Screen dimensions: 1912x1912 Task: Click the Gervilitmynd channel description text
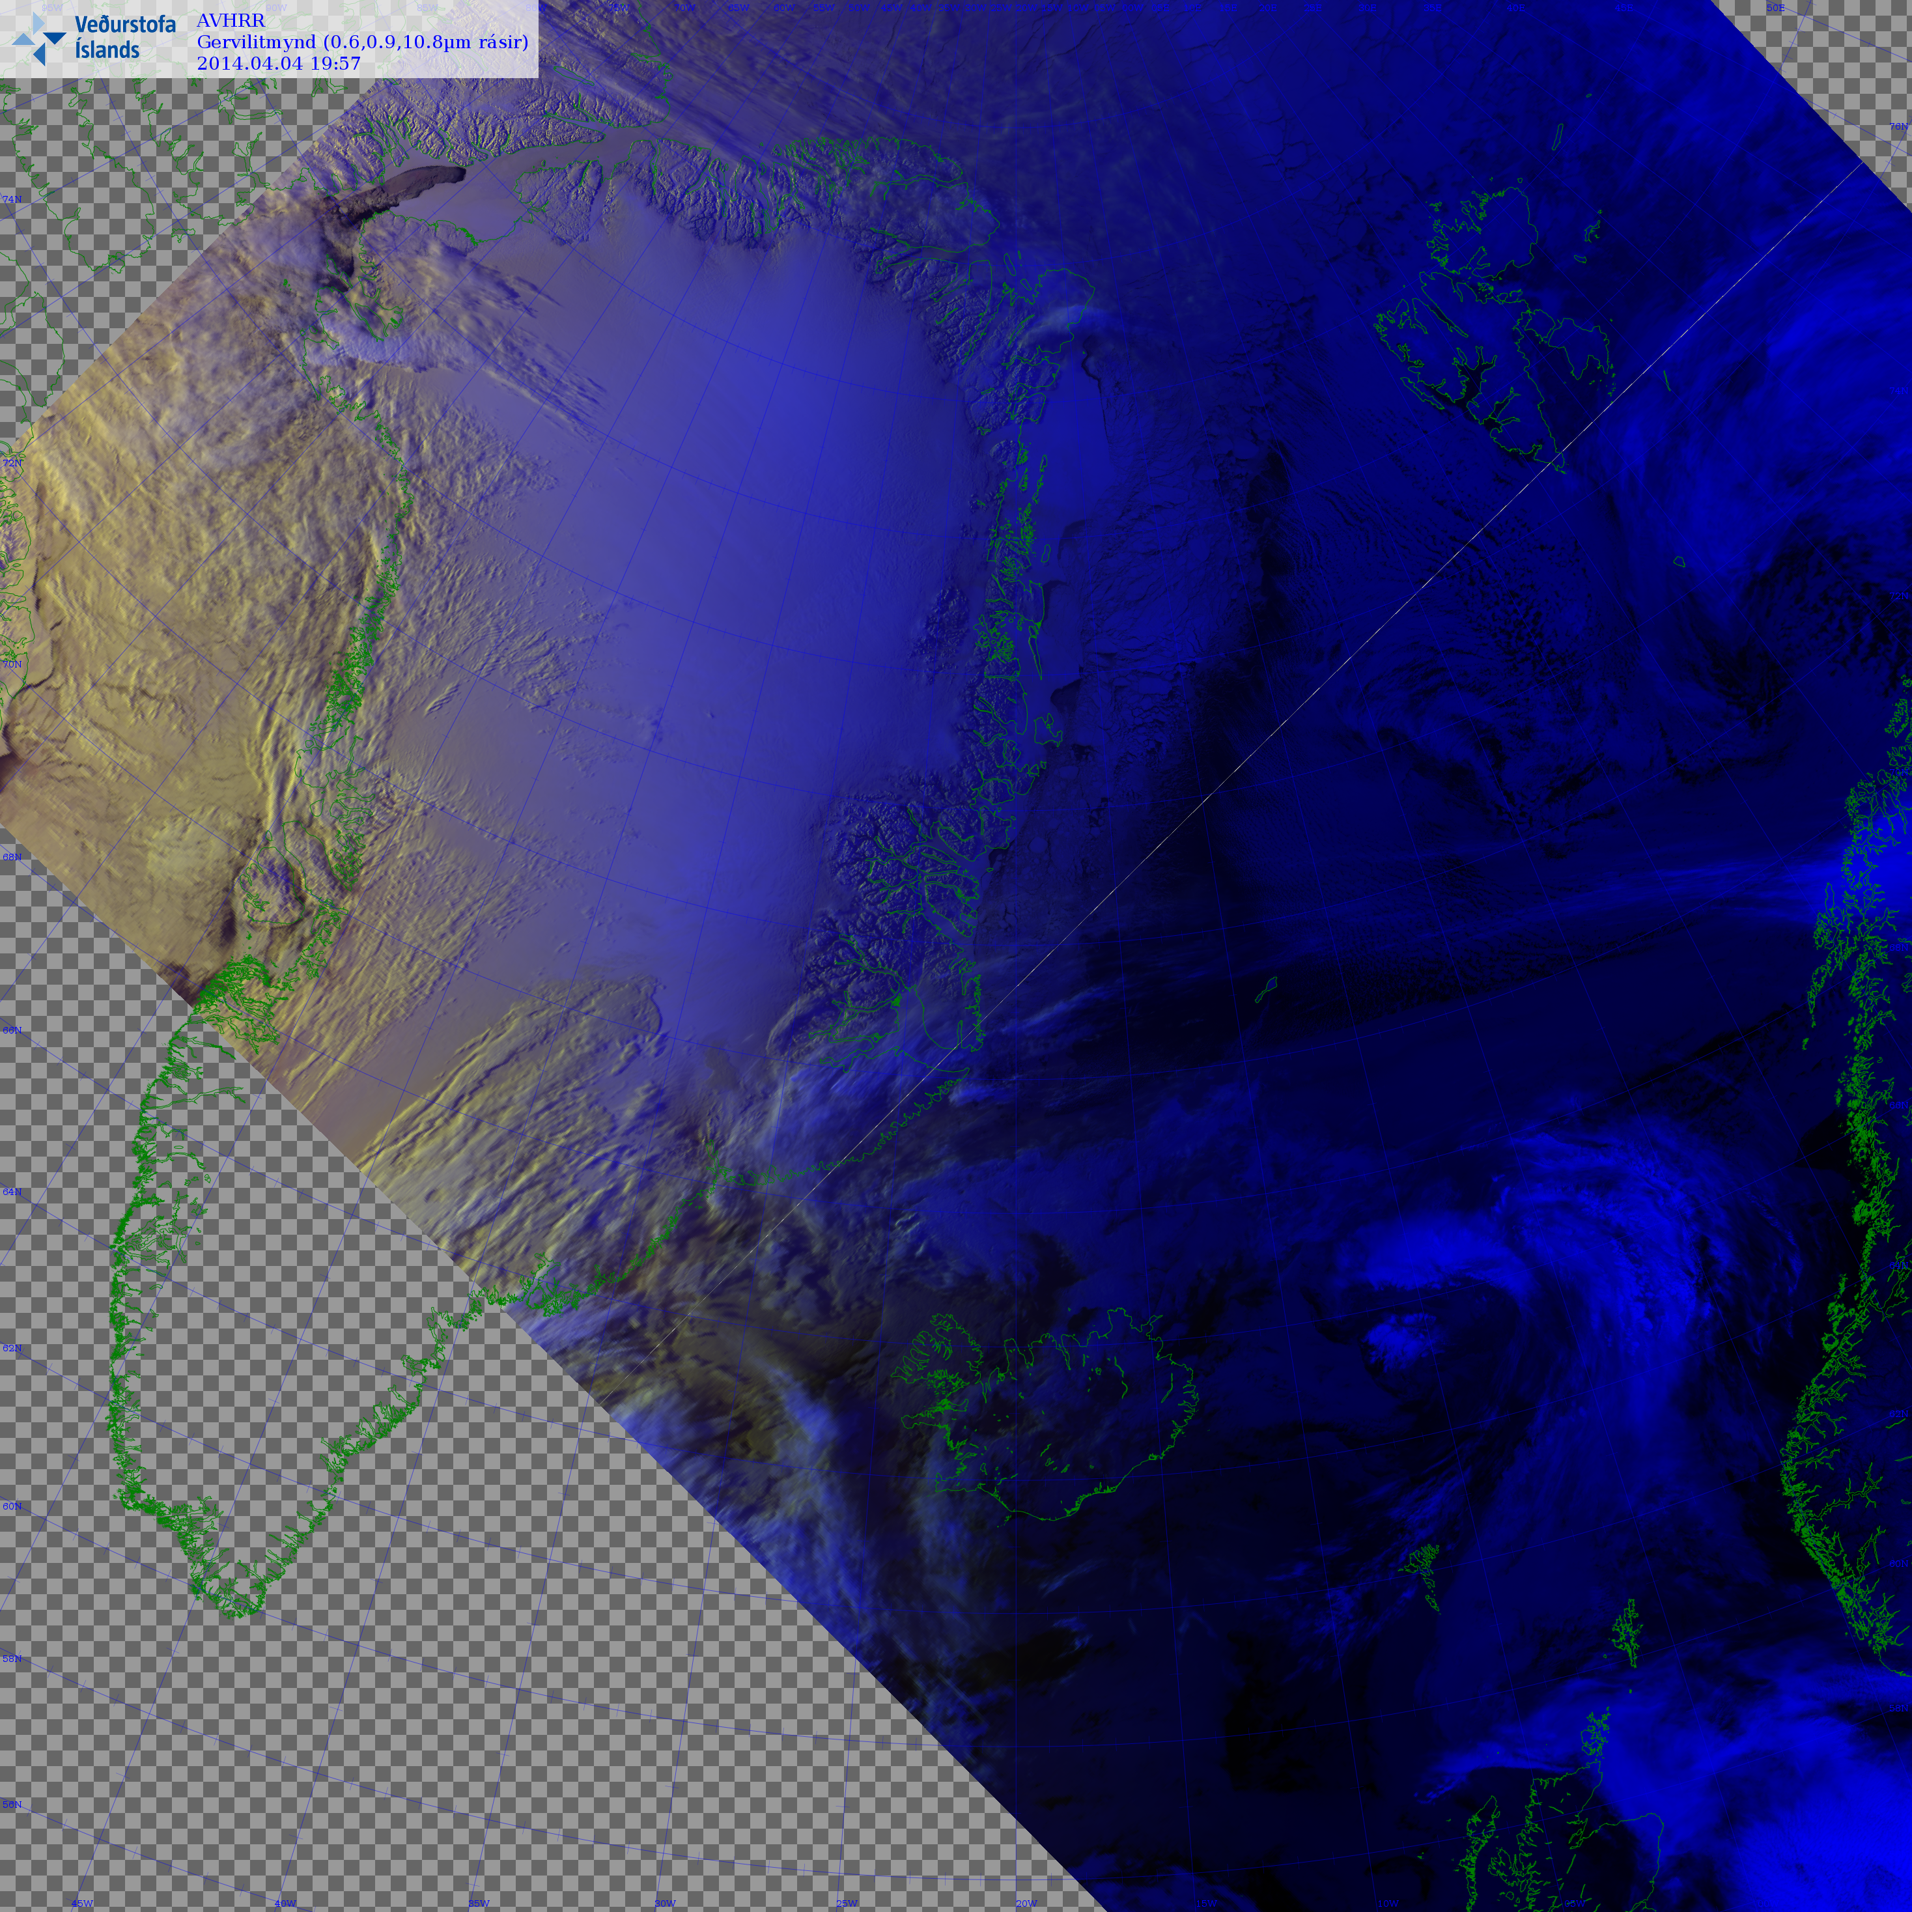362,42
